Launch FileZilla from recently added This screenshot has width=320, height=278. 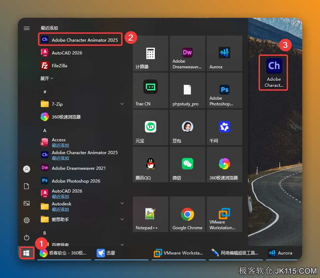tap(82, 65)
